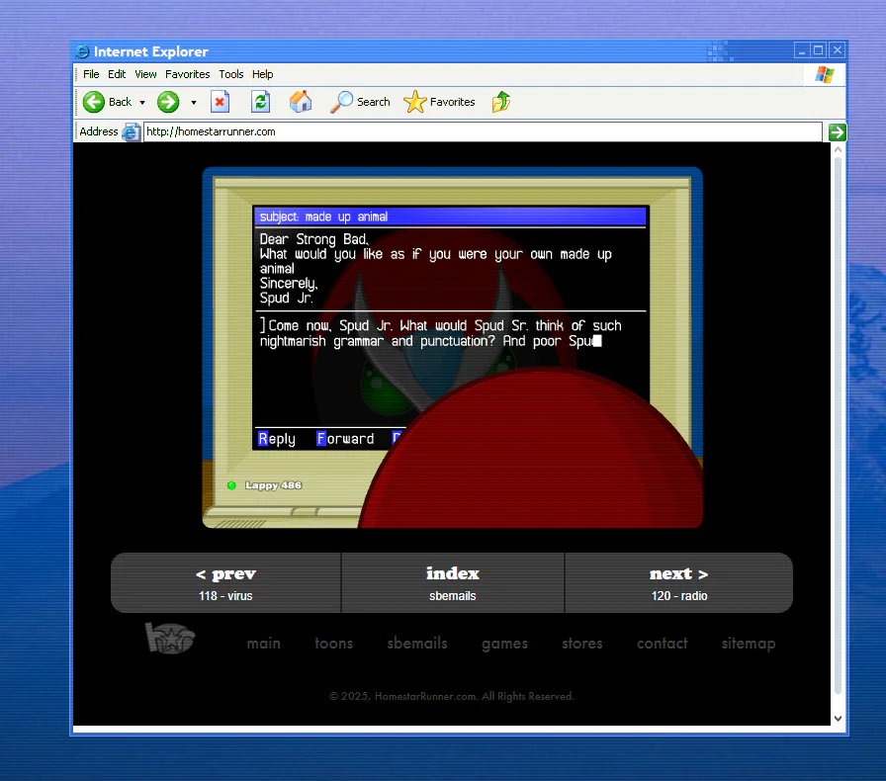
Task: Maximize the Internet Explorer window
Action: (x=818, y=50)
